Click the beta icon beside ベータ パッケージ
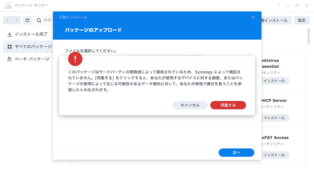Image resolution: width=314 pixels, height=171 pixels. point(10,59)
